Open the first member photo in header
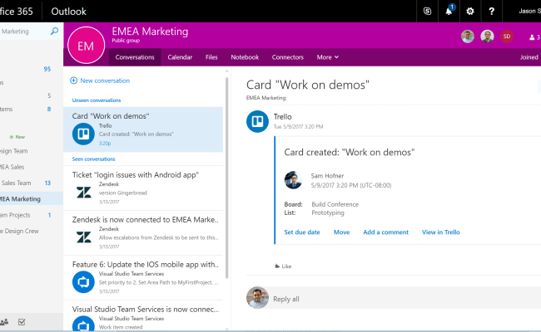541x332 pixels. [x=468, y=37]
